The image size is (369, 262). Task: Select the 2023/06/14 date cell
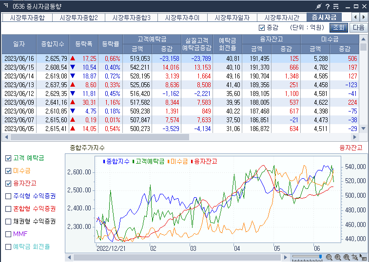click(x=19, y=76)
